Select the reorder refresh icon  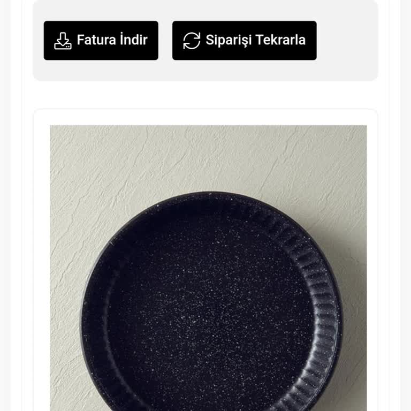pyautogui.click(x=192, y=41)
